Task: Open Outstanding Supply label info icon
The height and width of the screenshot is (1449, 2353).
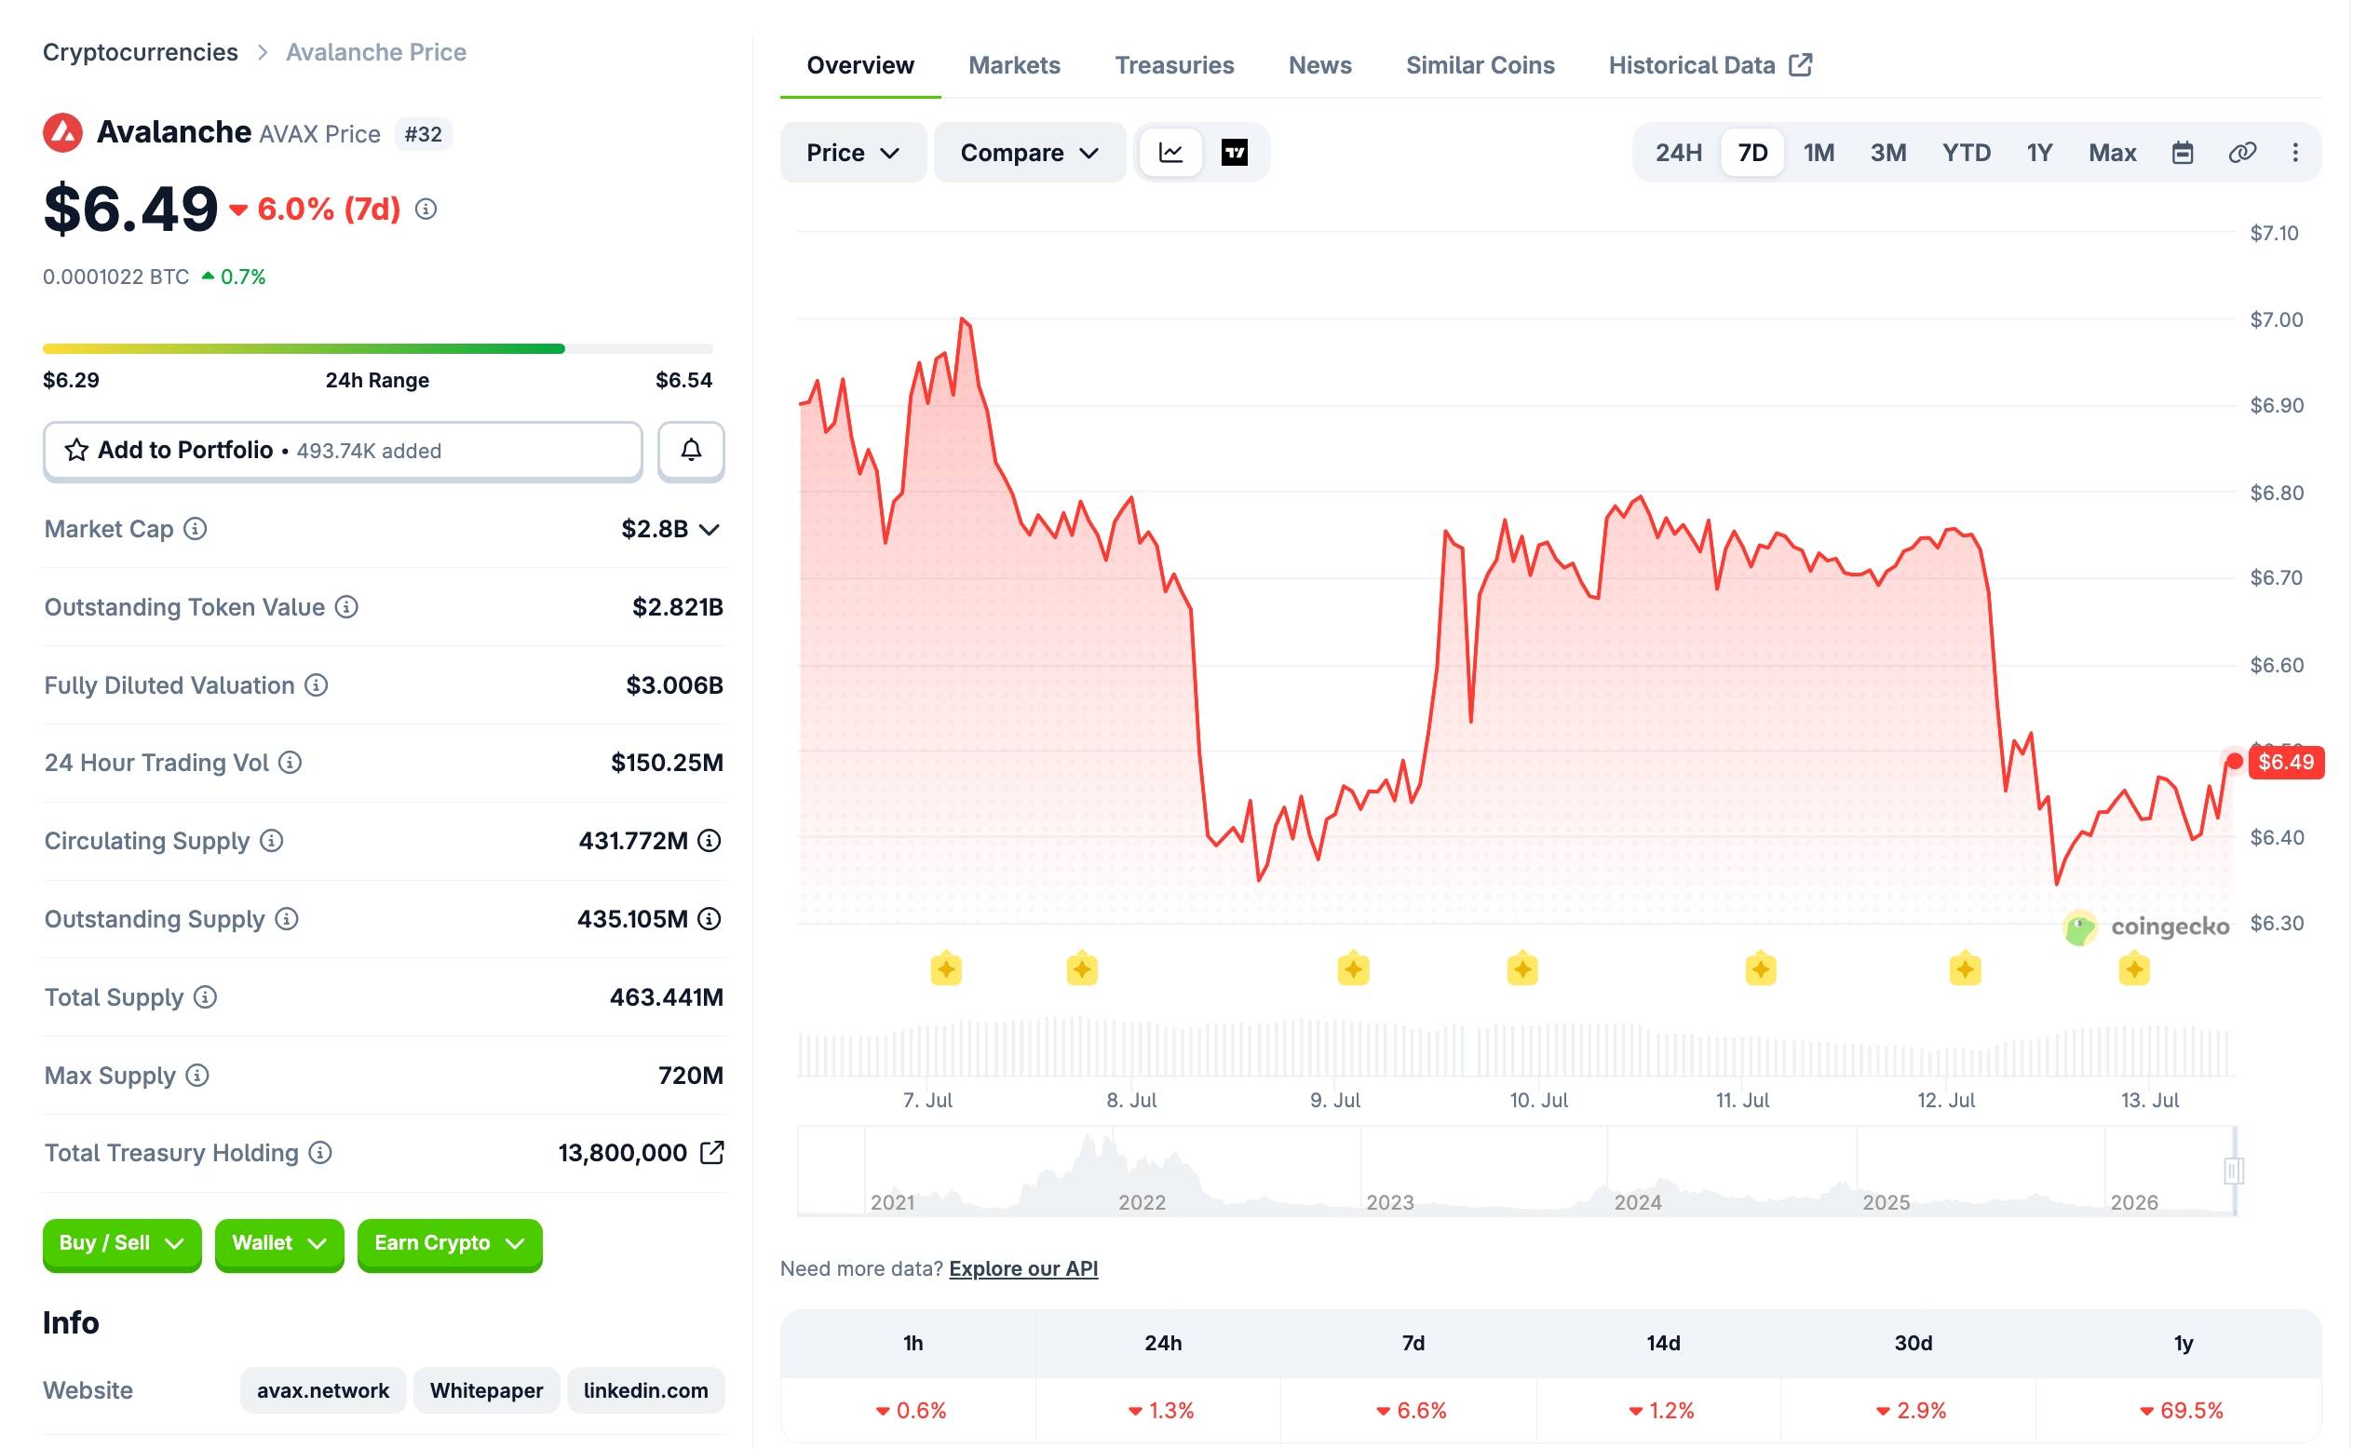Action: pyautogui.click(x=287, y=920)
